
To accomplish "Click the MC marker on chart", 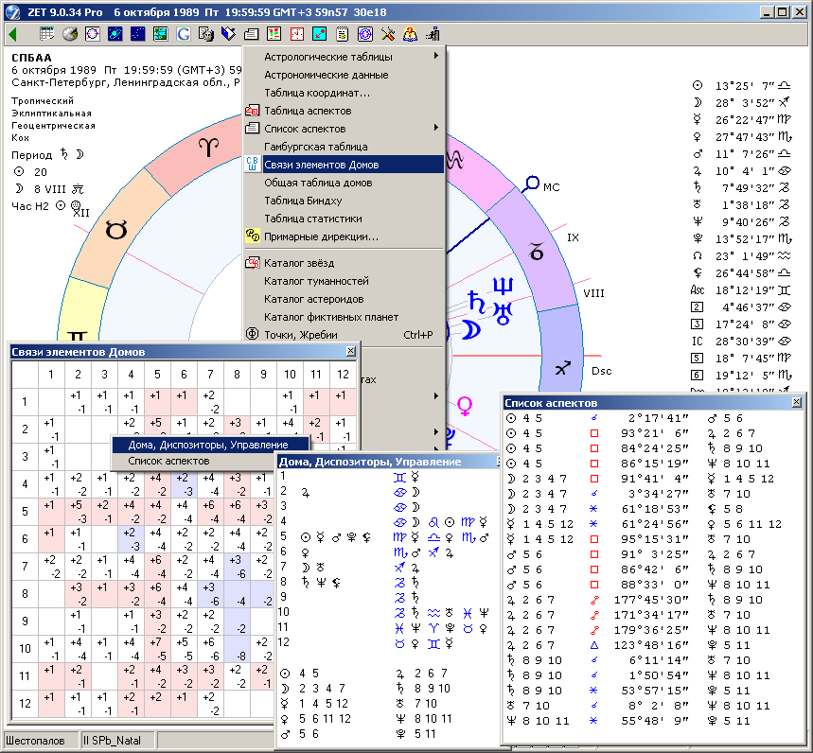I will point(533,183).
